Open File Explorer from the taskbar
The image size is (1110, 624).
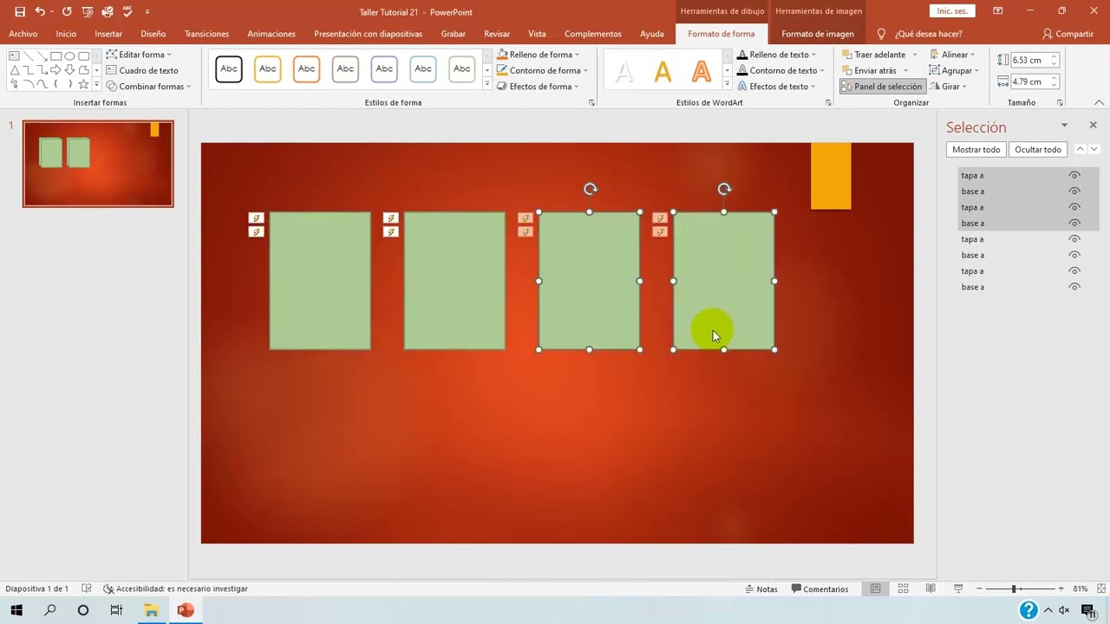pyautogui.click(x=151, y=610)
